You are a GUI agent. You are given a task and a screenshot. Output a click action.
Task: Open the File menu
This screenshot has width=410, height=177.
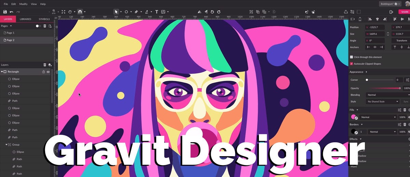pyautogui.click(x=6, y=4)
